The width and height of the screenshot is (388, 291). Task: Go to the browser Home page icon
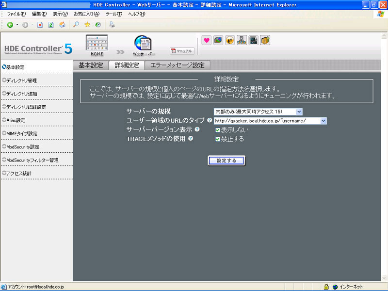click(62, 25)
